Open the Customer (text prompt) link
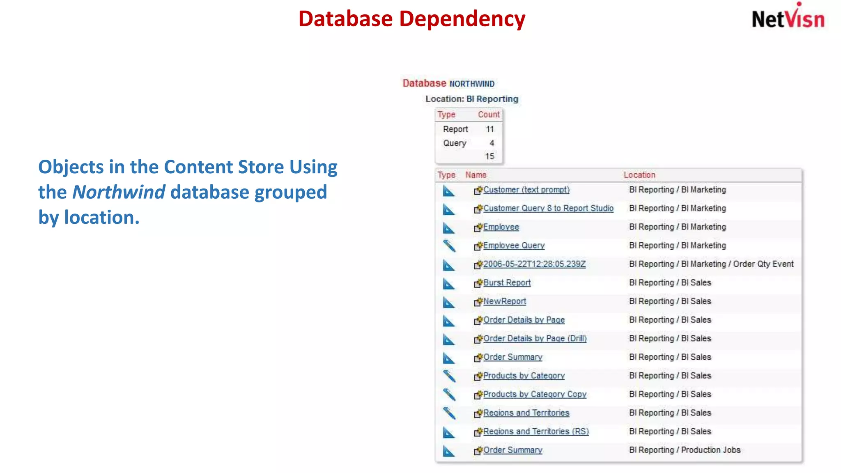 (526, 190)
